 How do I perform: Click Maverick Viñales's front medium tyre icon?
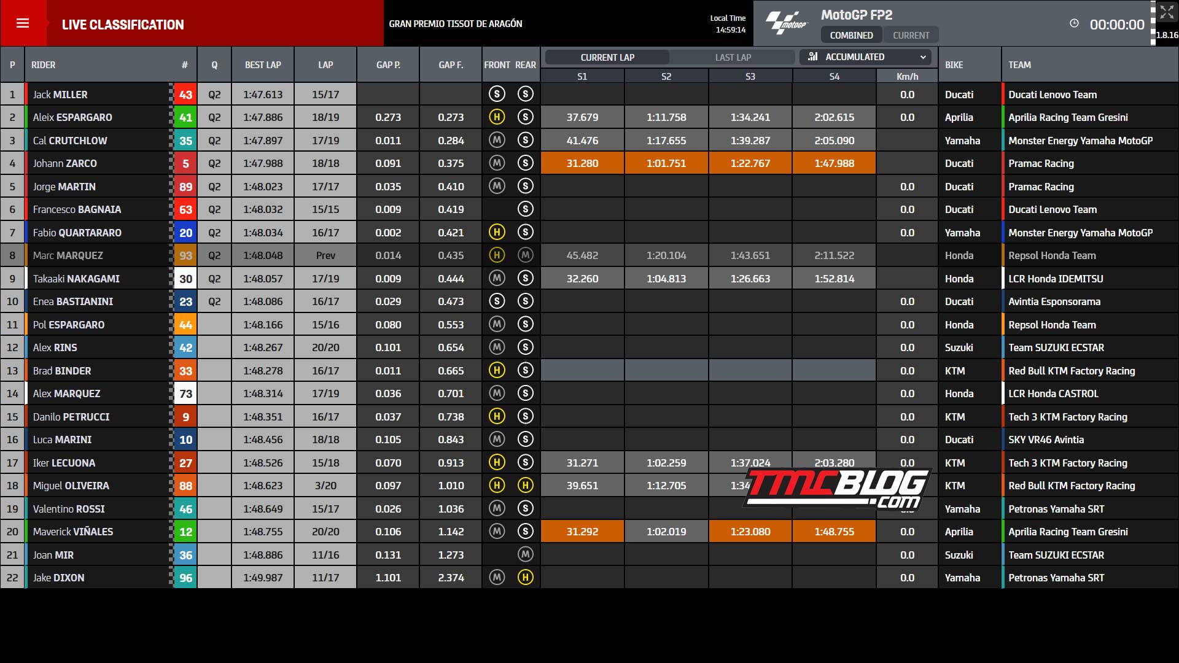(497, 531)
